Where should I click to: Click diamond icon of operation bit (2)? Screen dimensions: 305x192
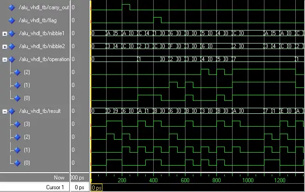pos(18,73)
